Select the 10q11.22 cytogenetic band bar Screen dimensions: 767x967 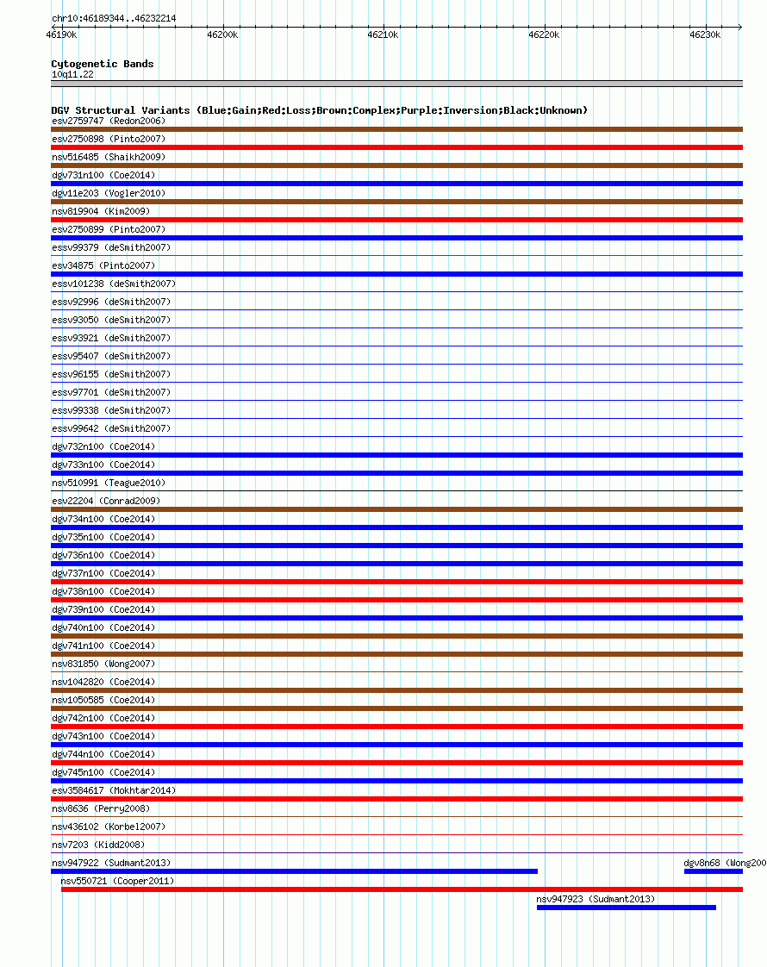pyautogui.click(x=396, y=84)
